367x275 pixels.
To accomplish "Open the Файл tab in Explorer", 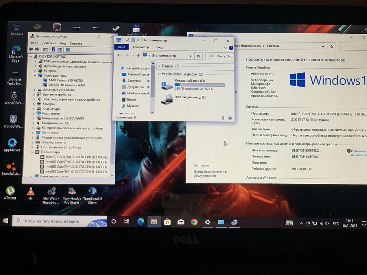I will 122,47.
